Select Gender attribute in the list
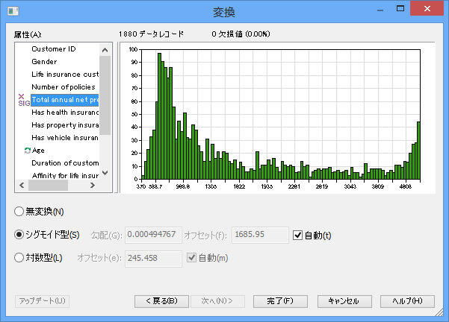The height and width of the screenshot is (322, 449). (44, 62)
